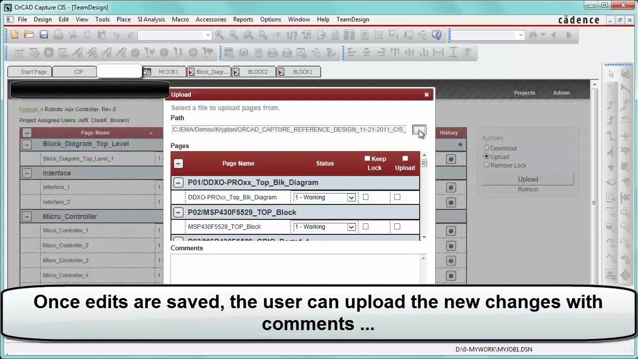Image resolution: width=638 pixels, height=359 pixels.
Task: Collapse the Micro_Controller group
Action: 27,216
